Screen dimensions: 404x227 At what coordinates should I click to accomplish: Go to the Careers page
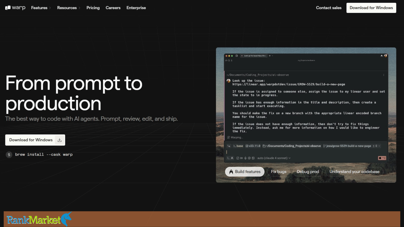113,8
